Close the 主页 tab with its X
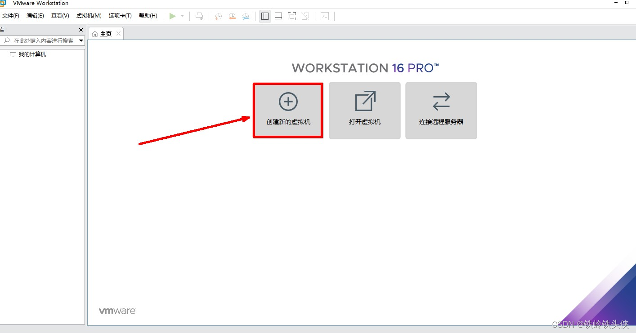 click(118, 34)
